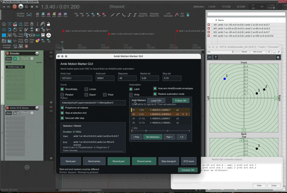
Task: Select the square envelope shape icon
Action: pyautogui.click(x=135, y=15)
